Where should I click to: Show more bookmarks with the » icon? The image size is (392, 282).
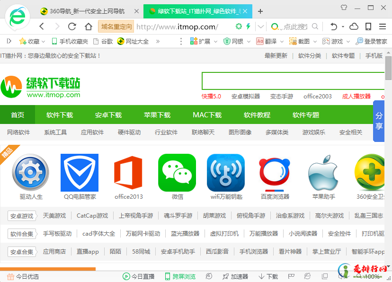click(158, 41)
